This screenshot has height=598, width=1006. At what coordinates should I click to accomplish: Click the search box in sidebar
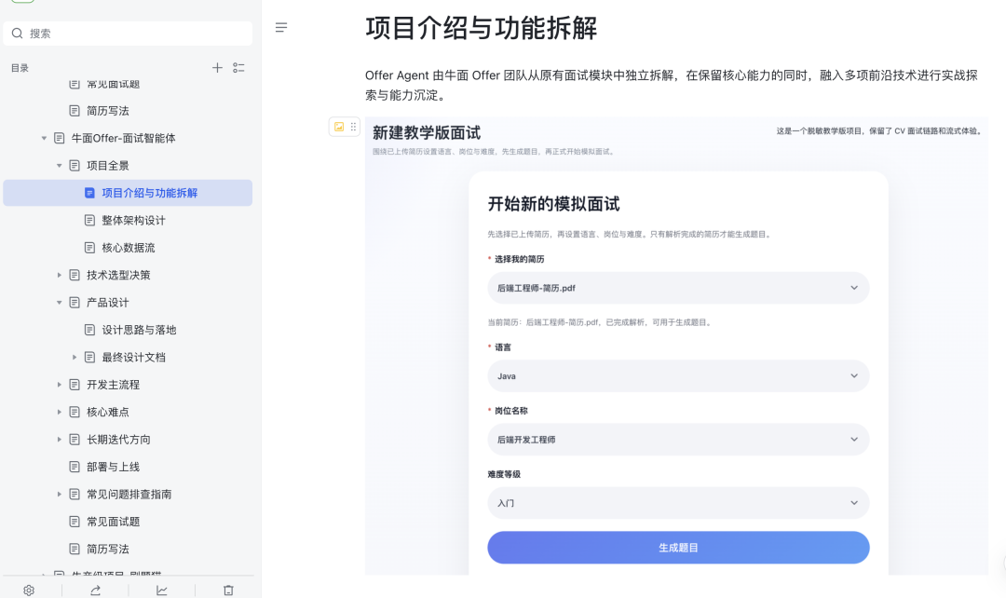[128, 34]
